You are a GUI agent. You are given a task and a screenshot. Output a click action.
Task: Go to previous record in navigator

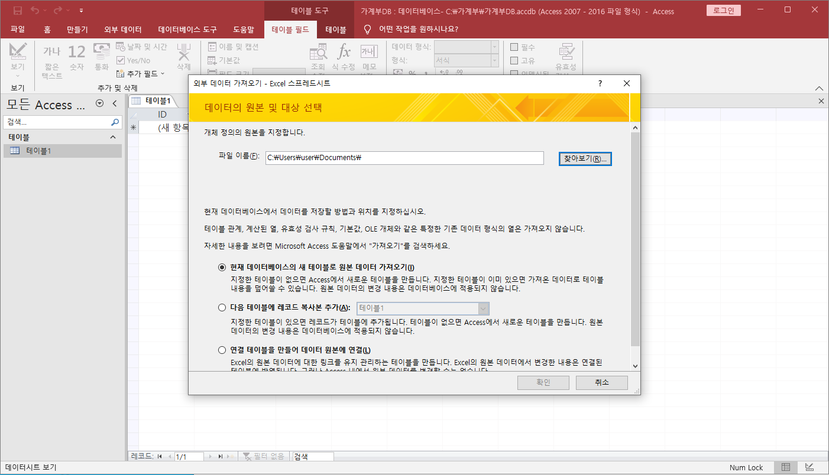click(170, 457)
